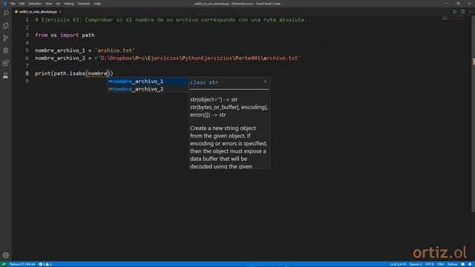This screenshot has width=475, height=267.
Task: Open the Go menu
Action: click(58, 4)
